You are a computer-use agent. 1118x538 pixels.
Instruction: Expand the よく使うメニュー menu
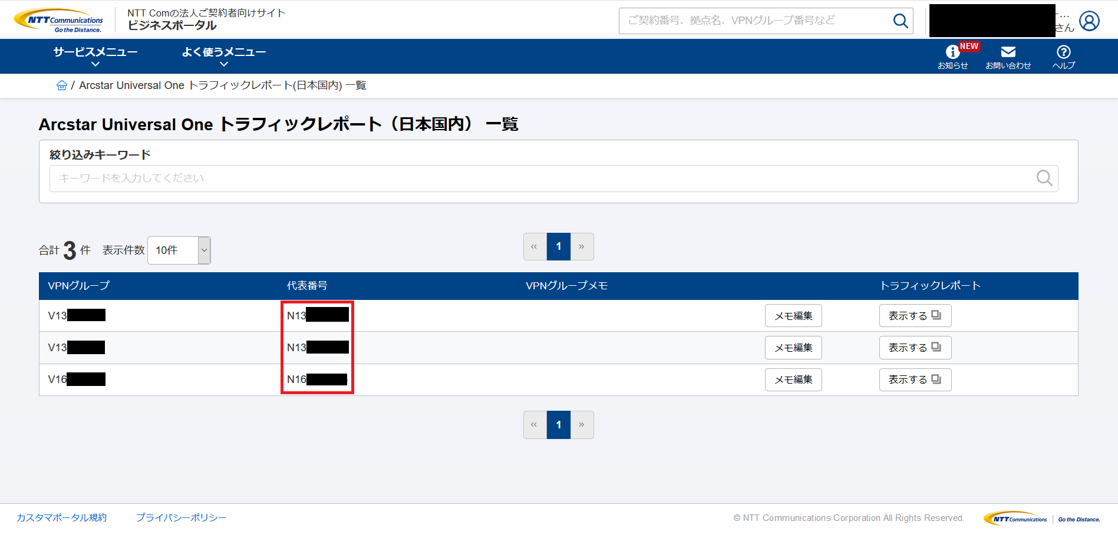click(224, 57)
